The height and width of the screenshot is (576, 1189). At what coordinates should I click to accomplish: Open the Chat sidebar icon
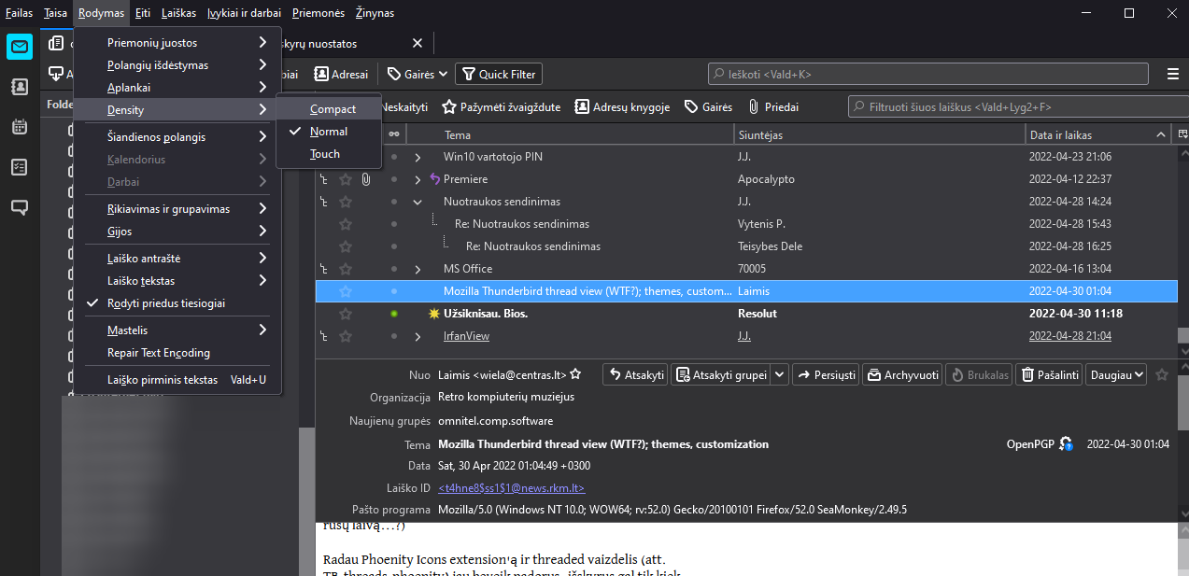click(20, 207)
